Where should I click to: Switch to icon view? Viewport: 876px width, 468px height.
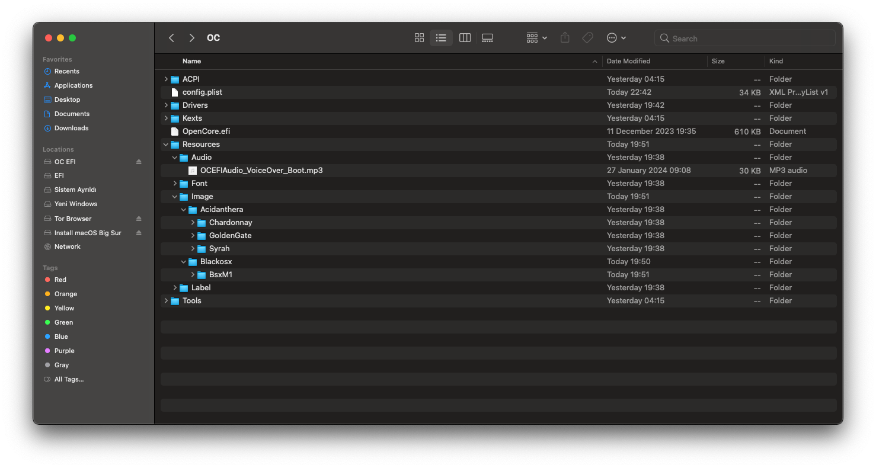point(419,38)
